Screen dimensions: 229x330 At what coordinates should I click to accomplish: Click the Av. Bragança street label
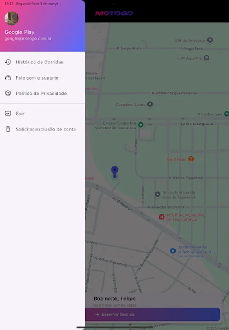click(122, 203)
